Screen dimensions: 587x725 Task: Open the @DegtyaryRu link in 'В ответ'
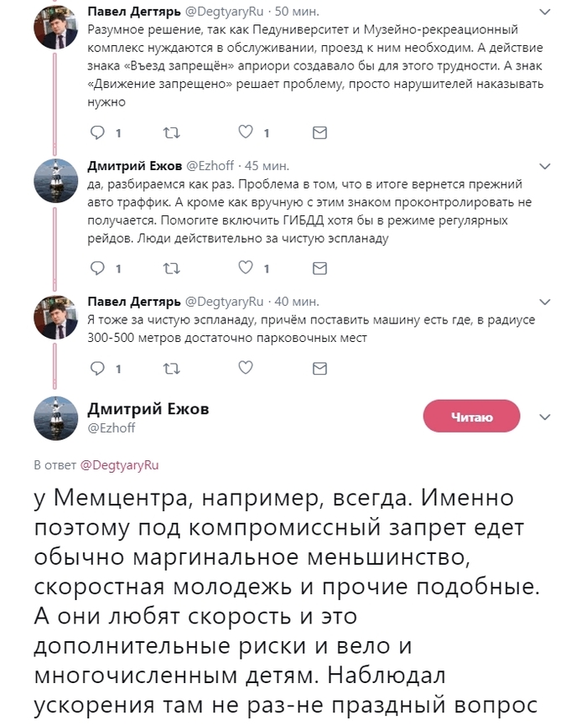(x=119, y=464)
